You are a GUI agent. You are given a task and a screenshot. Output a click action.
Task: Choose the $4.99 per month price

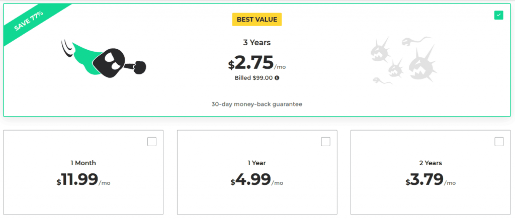(x=257, y=179)
